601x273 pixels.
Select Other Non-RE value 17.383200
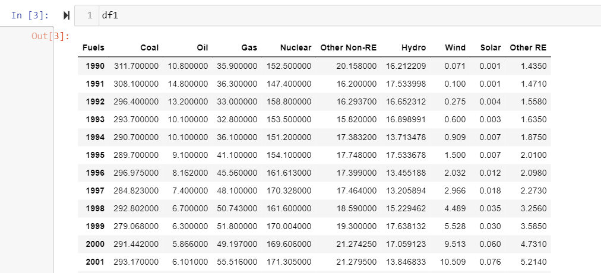(356, 137)
